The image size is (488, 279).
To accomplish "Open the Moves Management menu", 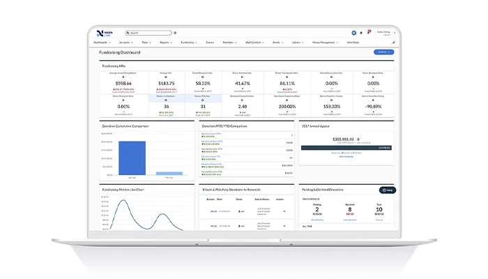I will tap(326, 43).
